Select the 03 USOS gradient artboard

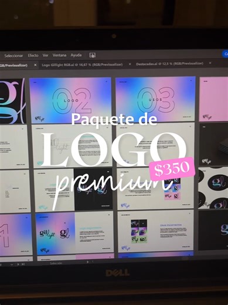point(155,99)
